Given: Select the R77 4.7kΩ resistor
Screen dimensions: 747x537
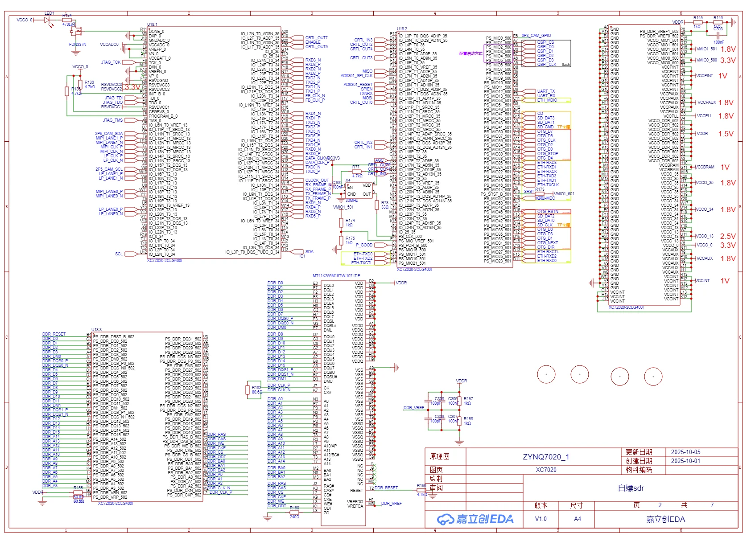Looking at the screenshot, I should [x=356, y=172].
